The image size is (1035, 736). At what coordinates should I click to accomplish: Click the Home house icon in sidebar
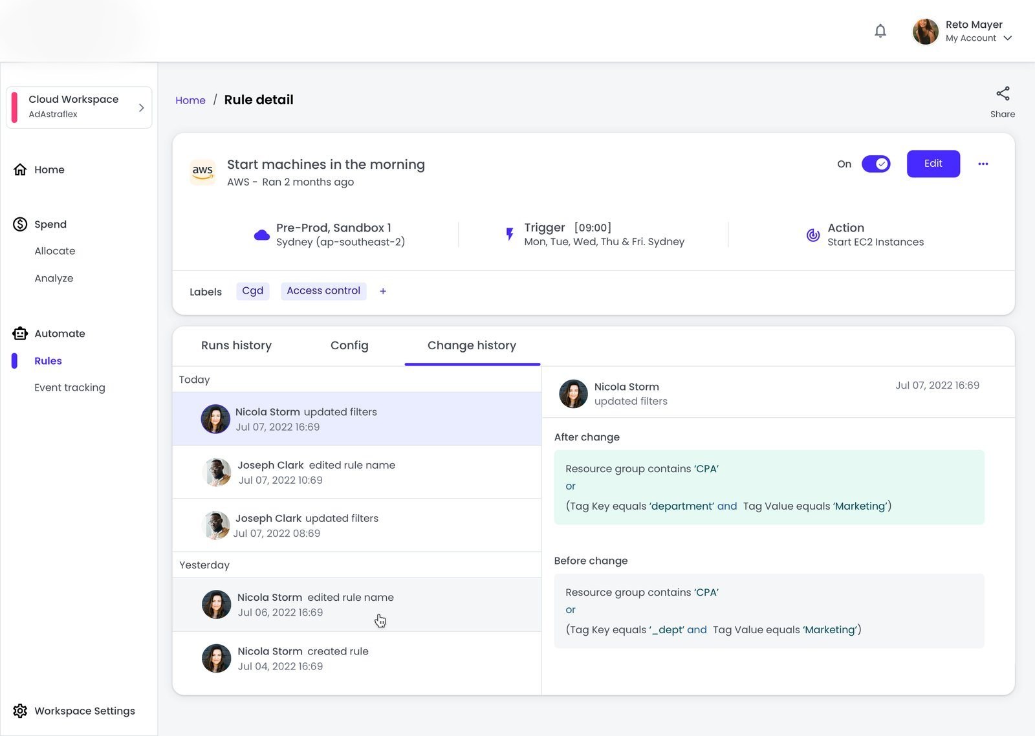[x=20, y=169]
